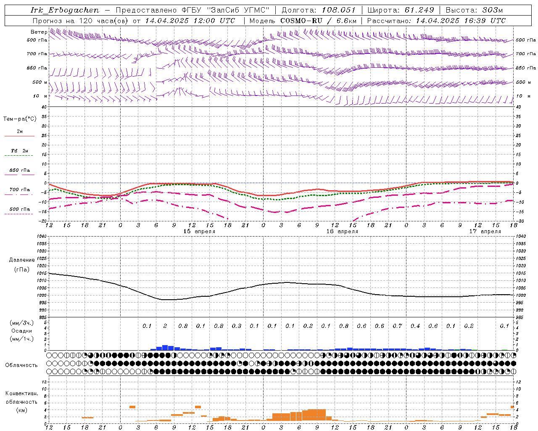Click the pink dashed line sample under 700 гПа

19,194
